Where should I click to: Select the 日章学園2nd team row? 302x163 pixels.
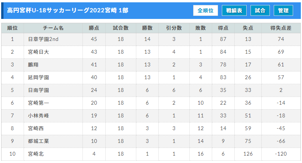pos(151,39)
